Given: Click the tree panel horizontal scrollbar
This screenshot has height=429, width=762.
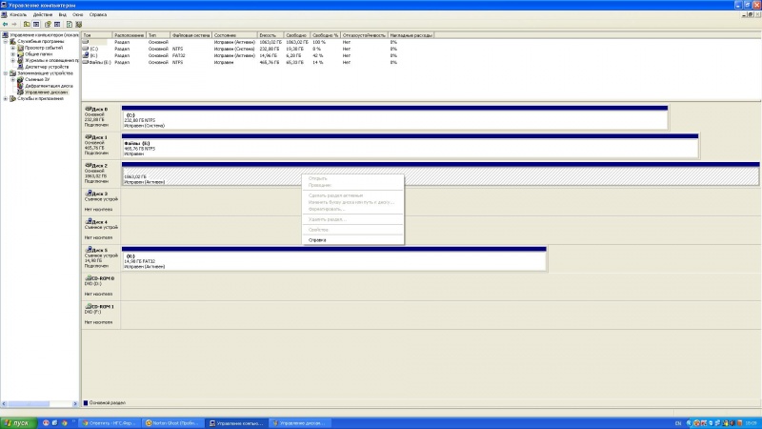Looking at the screenshot, I should (39, 403).
